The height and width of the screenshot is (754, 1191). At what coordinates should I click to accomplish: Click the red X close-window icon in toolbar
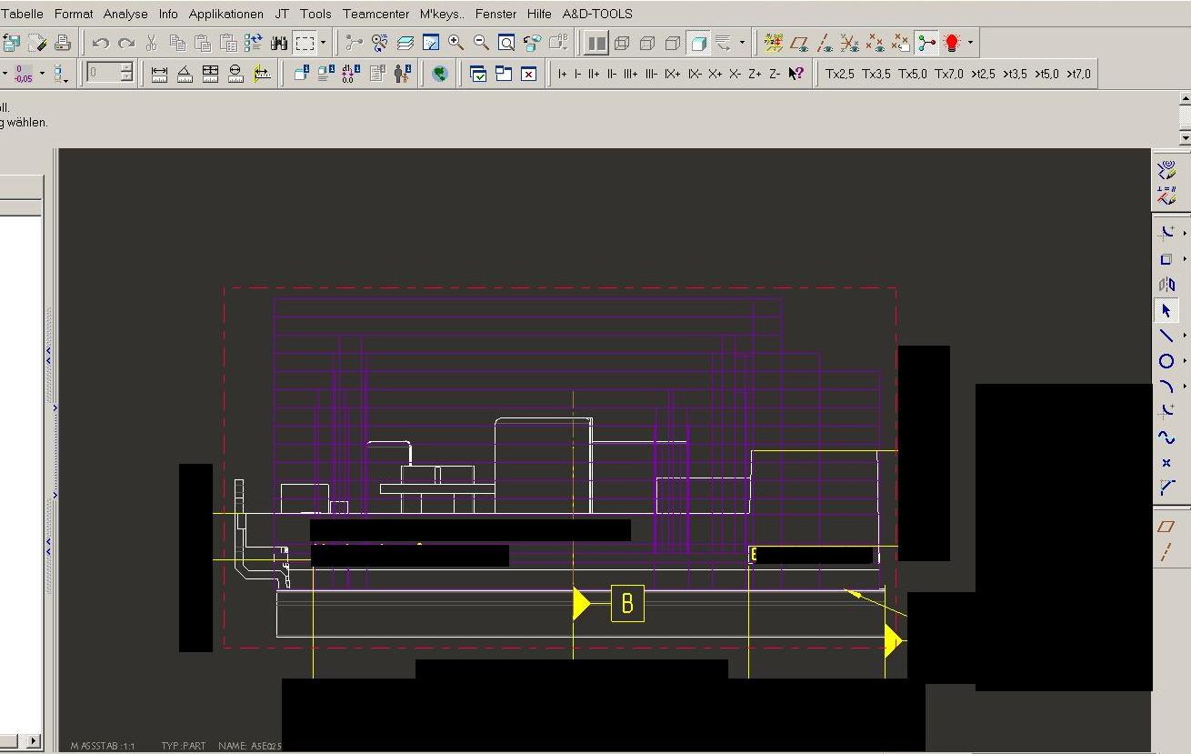click(528, 74)
